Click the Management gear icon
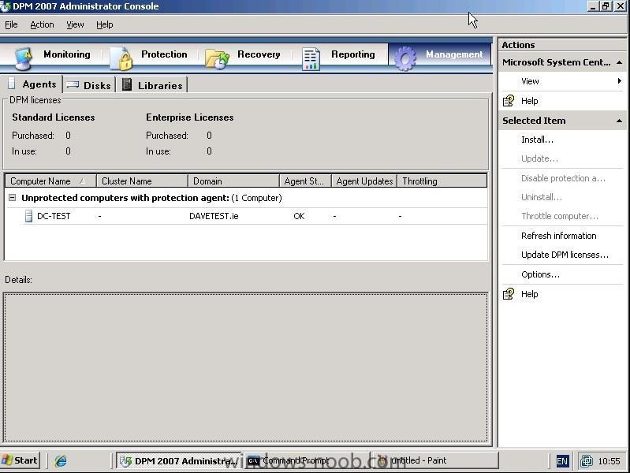Viewport: 630px width, 473px height. click(x=405, y=58)
